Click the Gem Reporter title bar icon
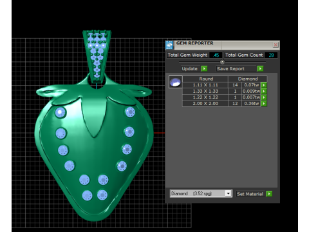 click(169, 45)
